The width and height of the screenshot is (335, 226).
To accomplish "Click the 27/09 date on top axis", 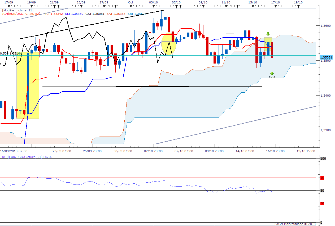I will pyautogui.click(x=104, y=2).
